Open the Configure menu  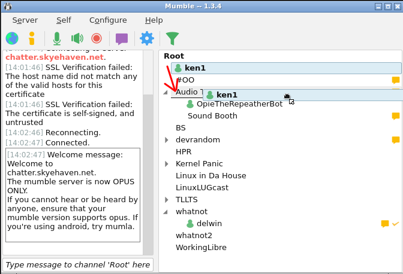tap(108, 20)
